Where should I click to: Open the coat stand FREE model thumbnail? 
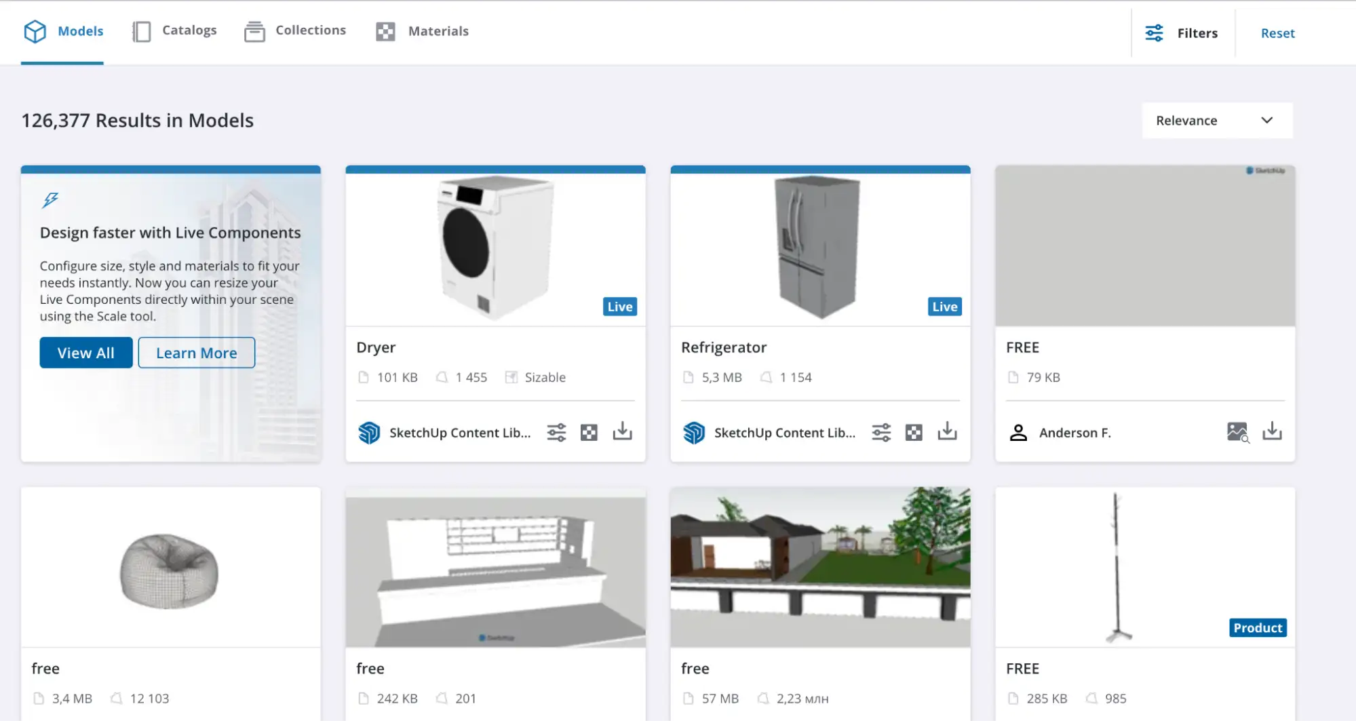coord(1145,567)
